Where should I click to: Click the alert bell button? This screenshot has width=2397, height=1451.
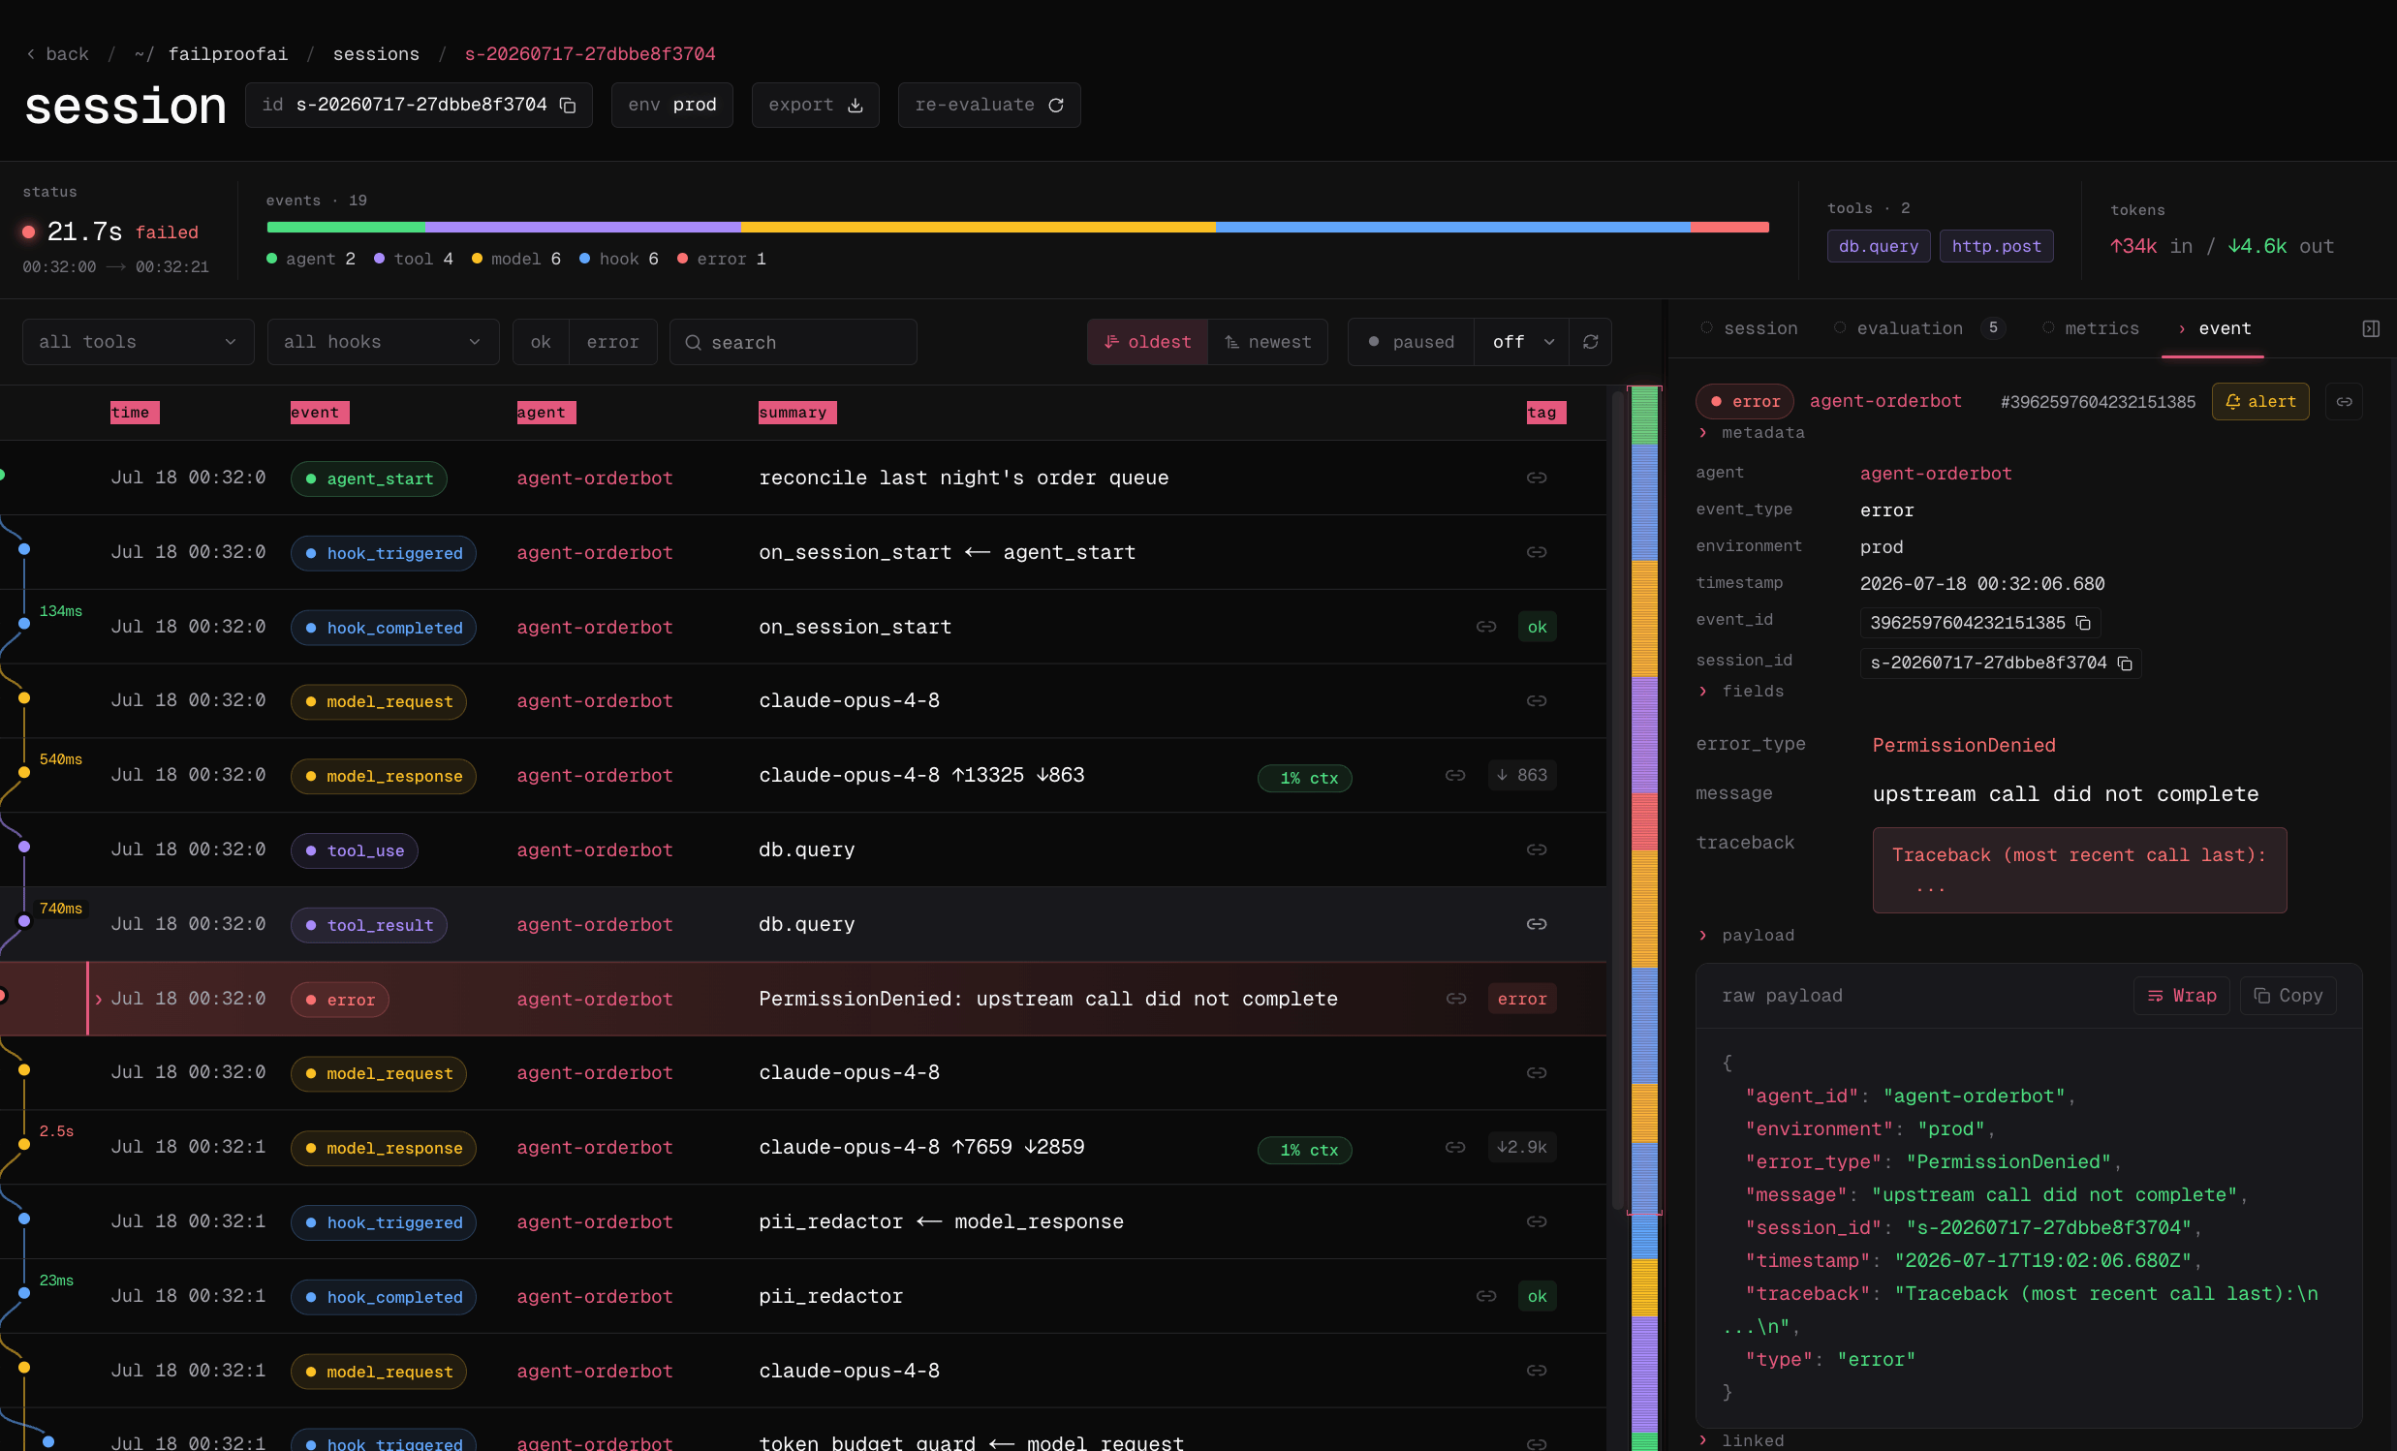pos(2259,402)
